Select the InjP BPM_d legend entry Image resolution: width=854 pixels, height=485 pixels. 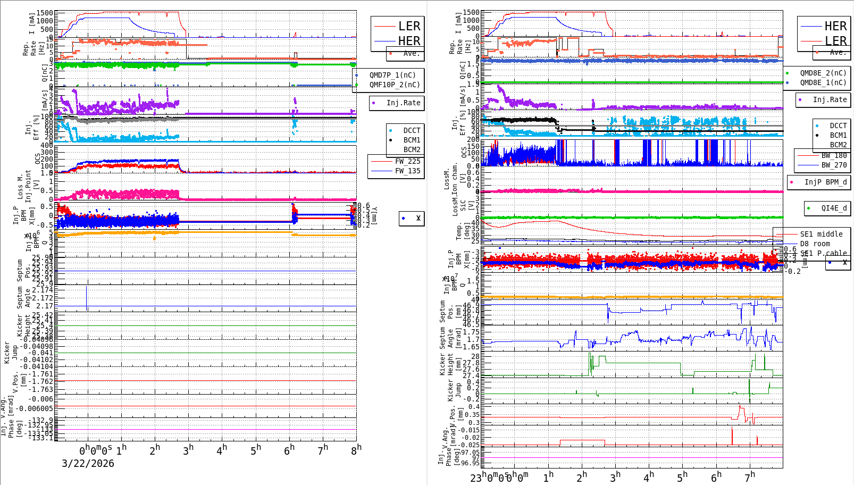825,182
